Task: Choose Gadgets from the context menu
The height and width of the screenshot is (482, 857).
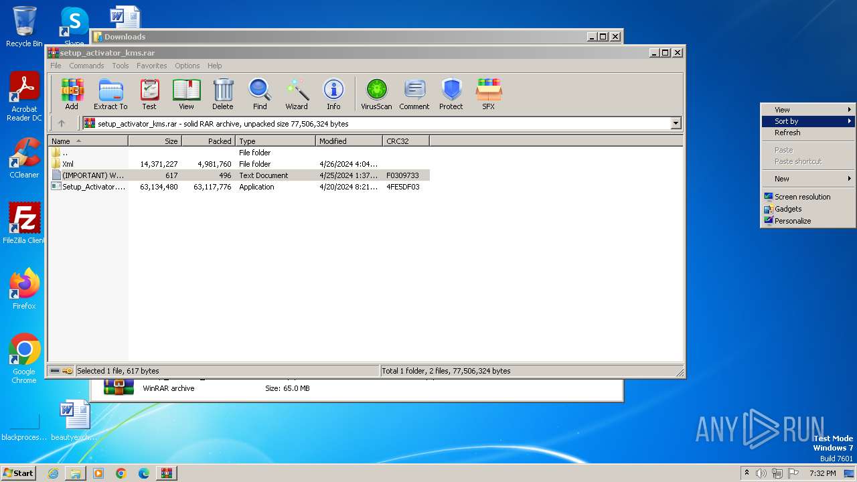Action: pos(808,209)
